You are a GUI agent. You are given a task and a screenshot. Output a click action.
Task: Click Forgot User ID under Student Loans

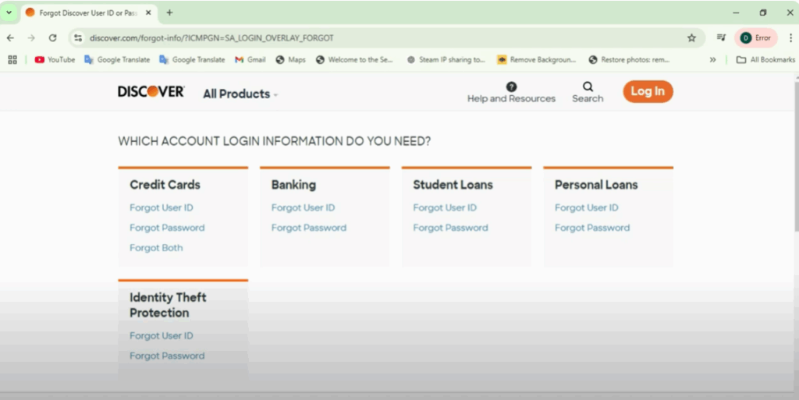[x=444, y=207]
